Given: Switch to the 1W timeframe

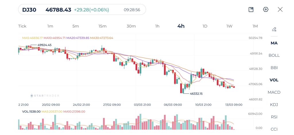Looking at the screenshot, I should point(229,26).
